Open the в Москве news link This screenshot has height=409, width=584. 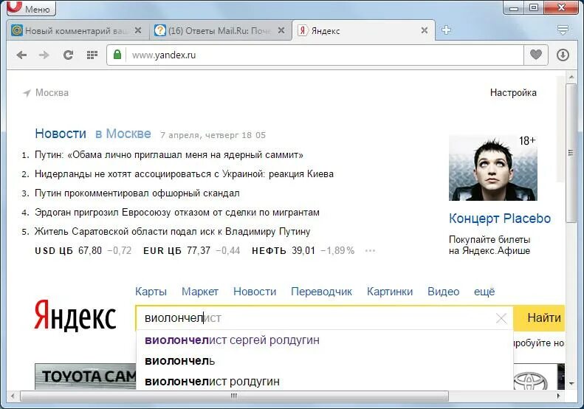(123, 134)
